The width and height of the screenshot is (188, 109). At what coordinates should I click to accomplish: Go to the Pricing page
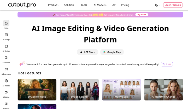(125, 5)
